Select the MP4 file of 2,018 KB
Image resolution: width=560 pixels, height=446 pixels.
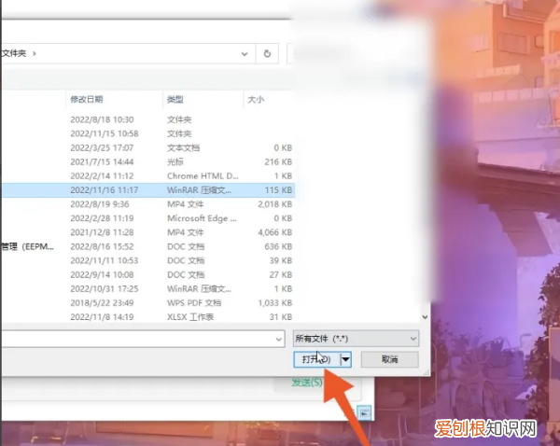coord(147,204)
